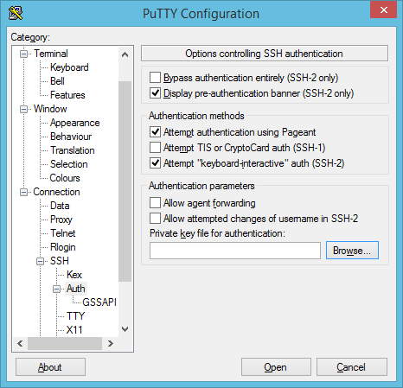Image resolution: width=403 pixels, height=388 pixels.
Task: Collapse the Window tree node
Action: click(24, 109)
